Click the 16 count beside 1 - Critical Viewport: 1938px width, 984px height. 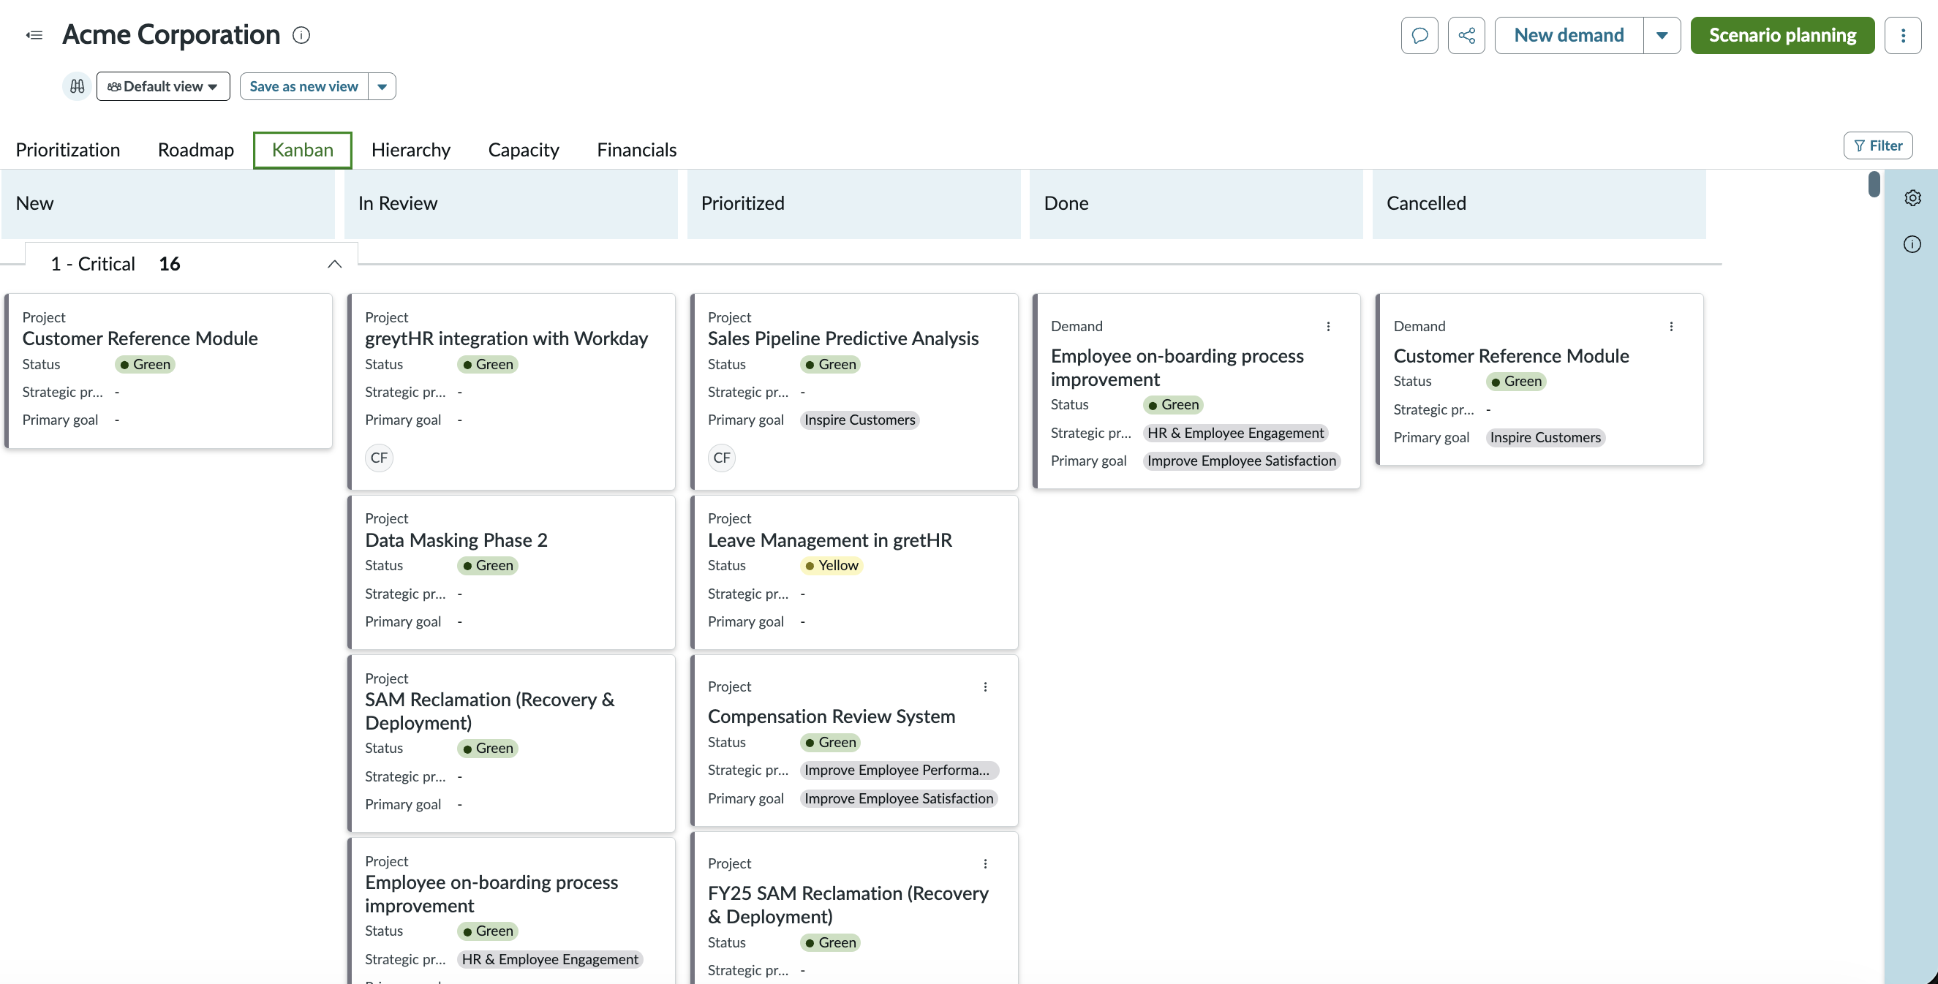point(169,264)
